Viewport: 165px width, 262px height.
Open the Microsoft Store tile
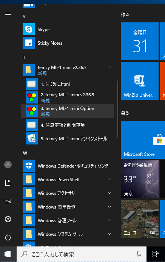[x=143, y=140]
